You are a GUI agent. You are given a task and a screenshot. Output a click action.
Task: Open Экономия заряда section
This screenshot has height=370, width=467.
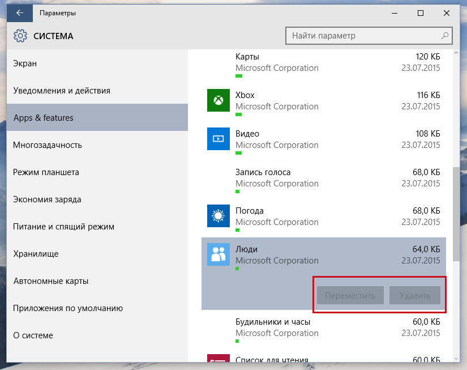[x=97, y=199]
